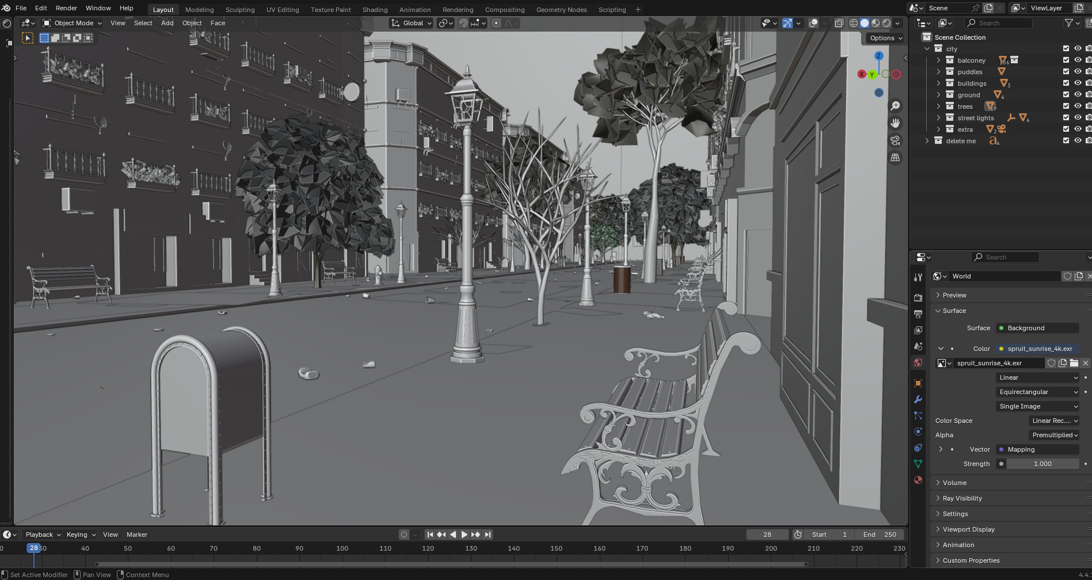Screen dimensions: 1092x580
Task: Uncheck the balconey collection checkbox
Action: [1066, 60]
